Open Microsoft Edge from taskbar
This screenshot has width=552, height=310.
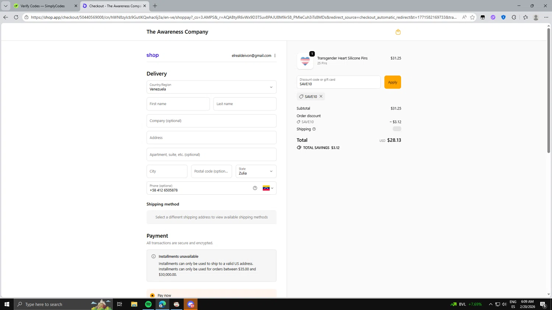162,304
